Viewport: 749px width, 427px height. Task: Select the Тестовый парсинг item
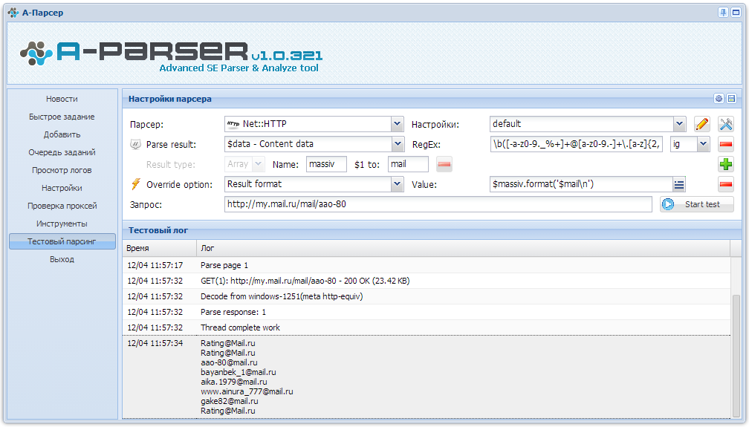pos(62,241)
